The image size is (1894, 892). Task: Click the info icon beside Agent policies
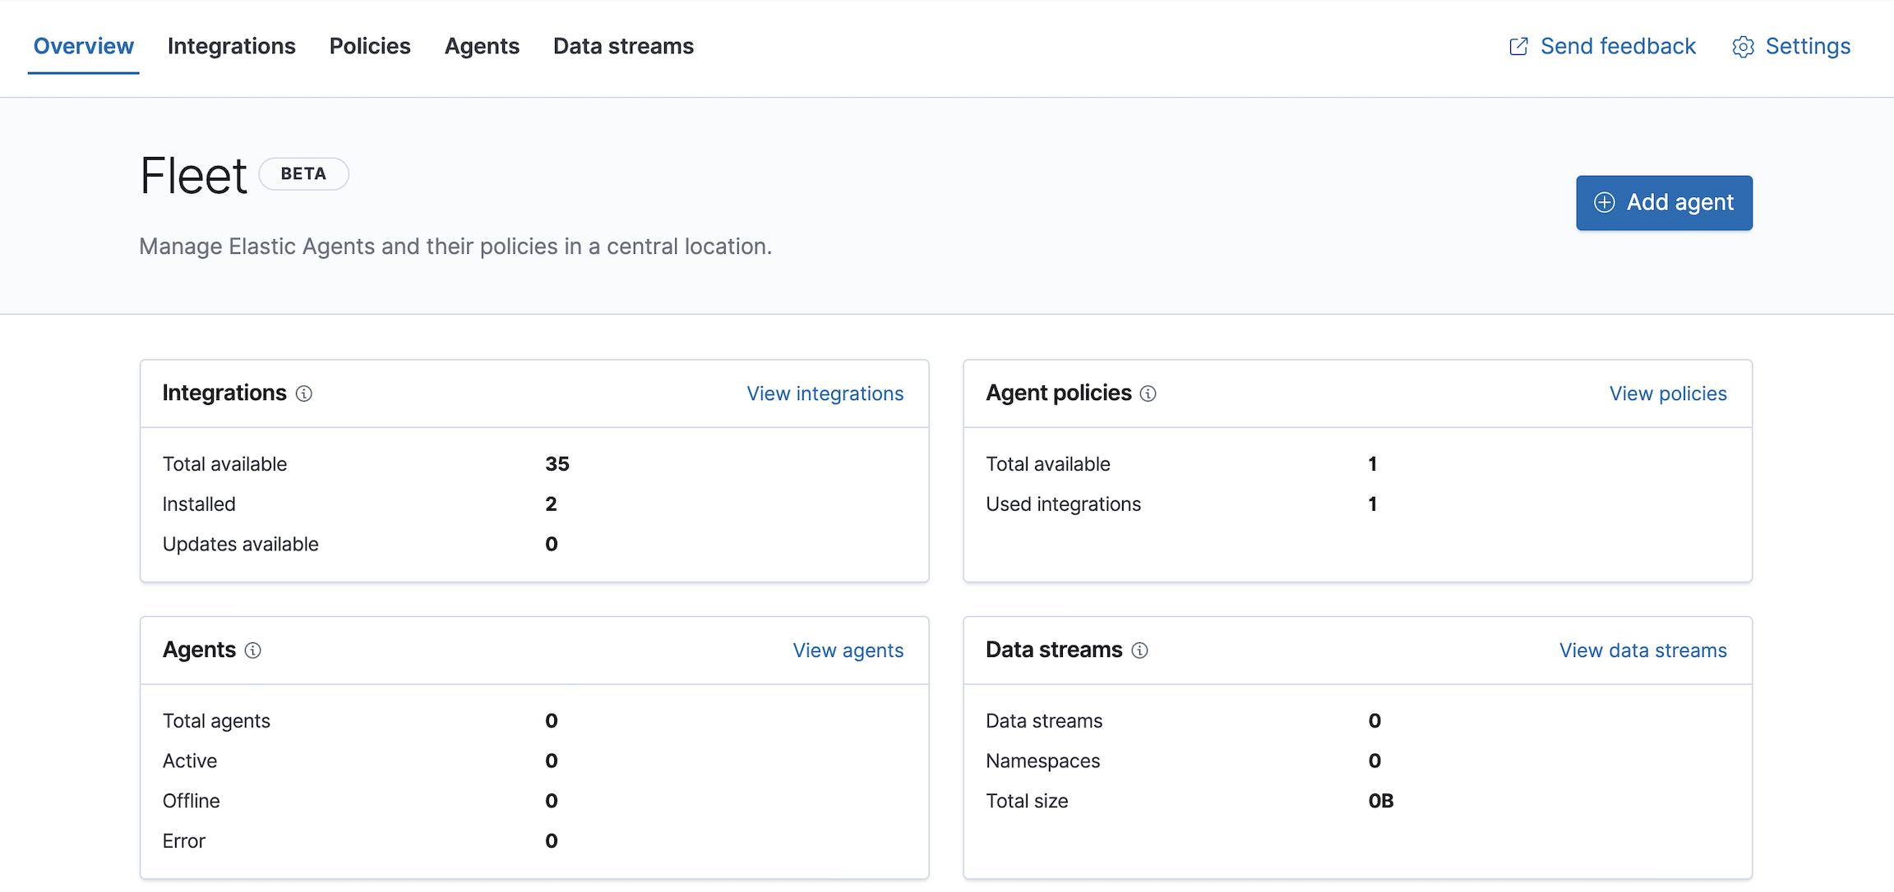(1148, 393)
